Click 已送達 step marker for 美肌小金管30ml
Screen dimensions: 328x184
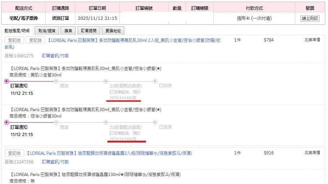pyautogui.click(x=155, y=81)
